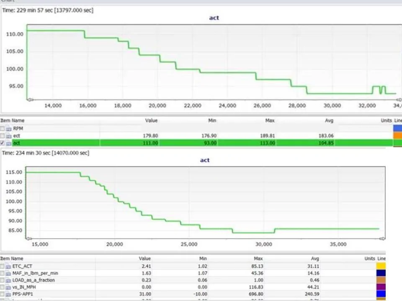402x301 pixels.
Task: Enable the PPS-APP1 checkbox
Action: [x=3, y=294]
